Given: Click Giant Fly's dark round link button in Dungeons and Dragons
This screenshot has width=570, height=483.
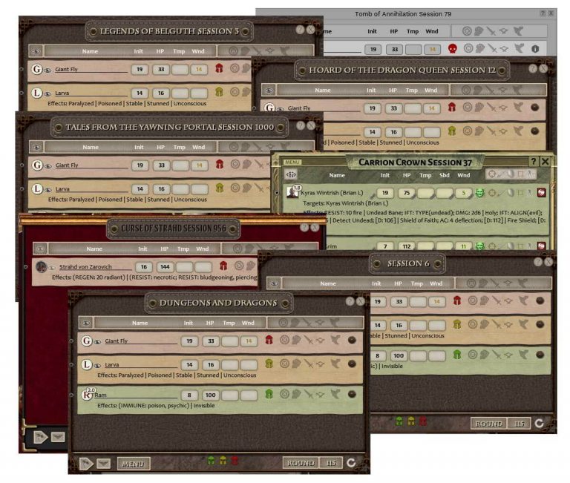Looking at the screenshot, I should [352, 340].
